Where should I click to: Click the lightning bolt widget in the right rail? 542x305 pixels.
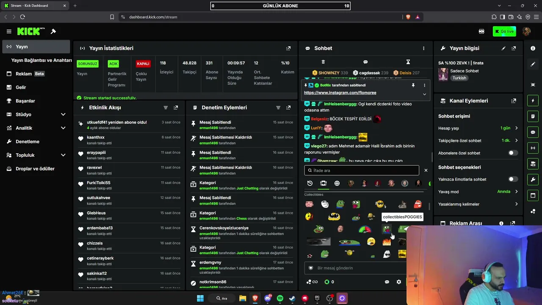coord(533,101)
